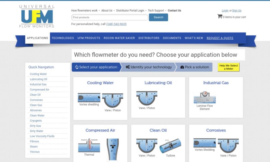Open the Login link
The width and height of the screenshot is (270, 162).
225,11
